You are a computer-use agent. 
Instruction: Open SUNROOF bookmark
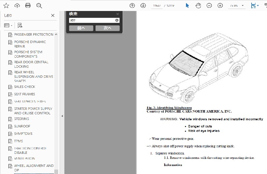(x=22, y=126)
